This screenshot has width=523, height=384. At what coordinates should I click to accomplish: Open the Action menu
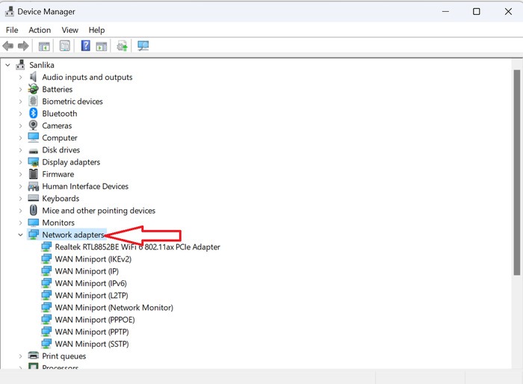(40, 30)
